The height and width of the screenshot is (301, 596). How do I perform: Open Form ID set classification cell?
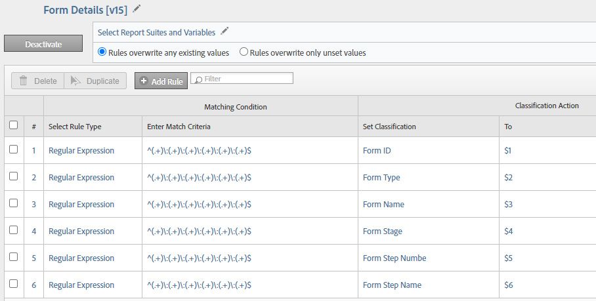pyautogui.click(x=376, y=151)
